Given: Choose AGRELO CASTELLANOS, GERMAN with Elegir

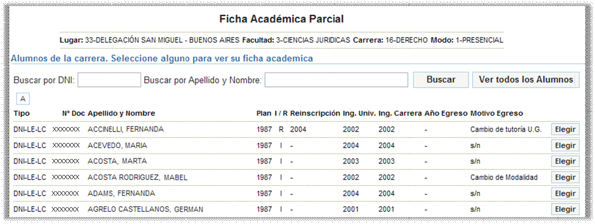Looking at the screenshot, I should [x=565, y=209].
